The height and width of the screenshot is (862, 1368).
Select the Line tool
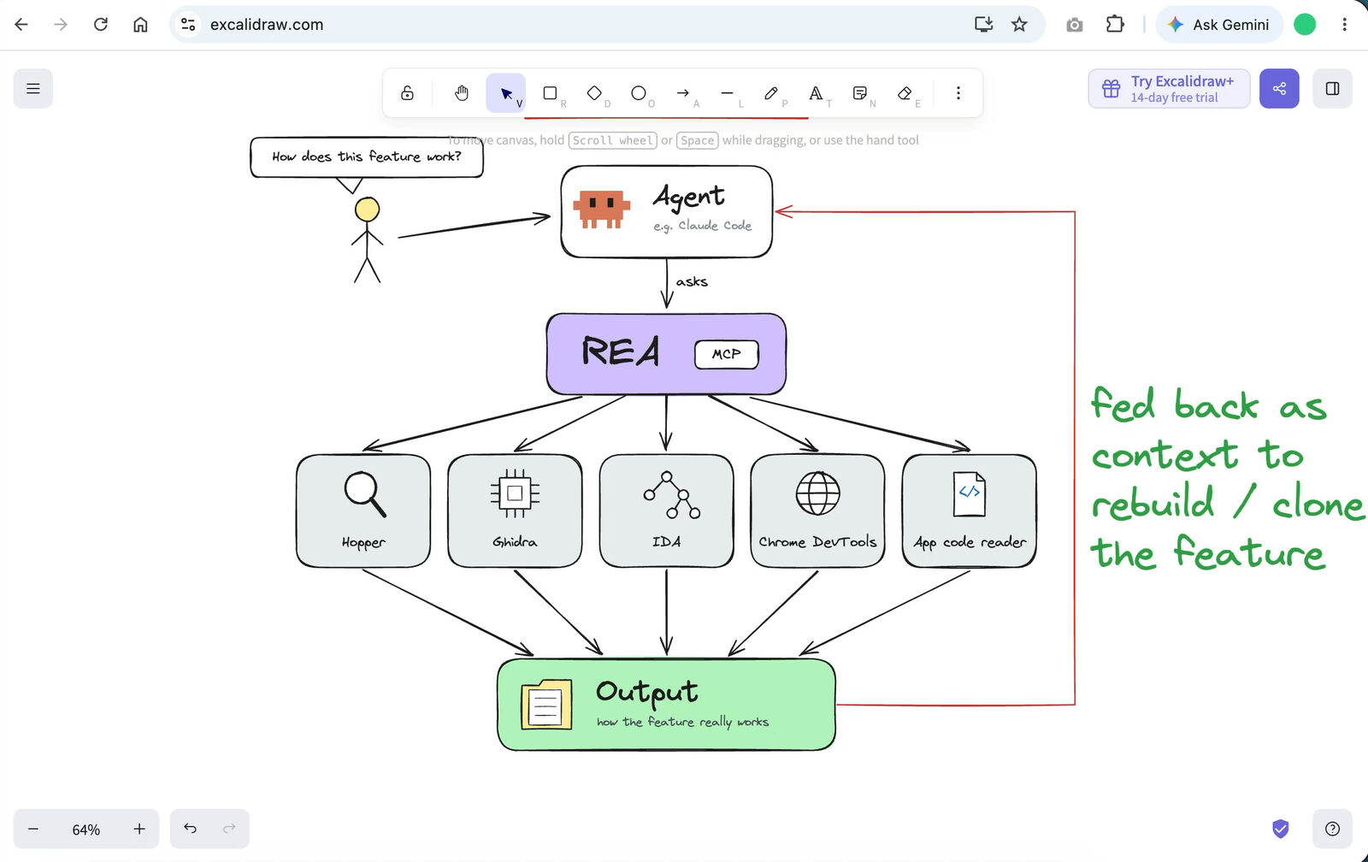[727, 93]
